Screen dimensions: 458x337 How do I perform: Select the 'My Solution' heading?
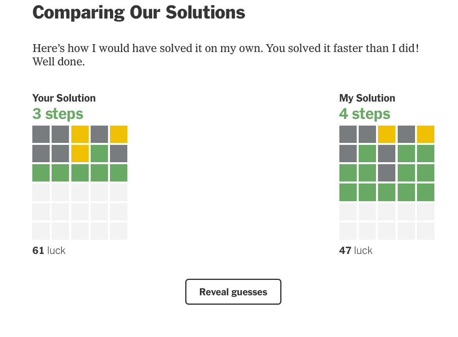(x=367, y=98)
